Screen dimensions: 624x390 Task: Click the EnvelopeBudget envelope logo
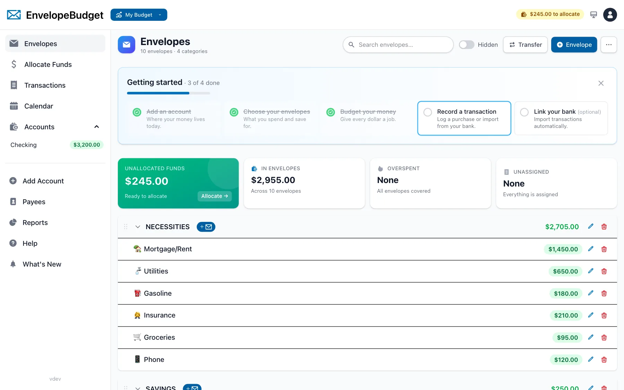tap(14, 15)
